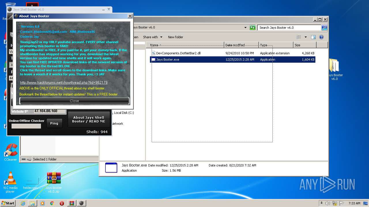Select Local Disk (C:) in navigation pane

point(124,113)
